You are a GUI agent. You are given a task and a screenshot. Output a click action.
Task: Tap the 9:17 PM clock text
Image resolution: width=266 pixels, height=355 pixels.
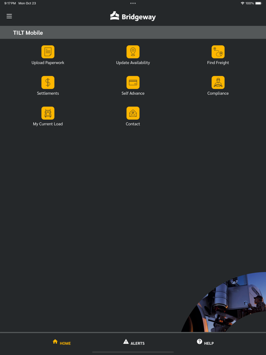click(10, 3)
